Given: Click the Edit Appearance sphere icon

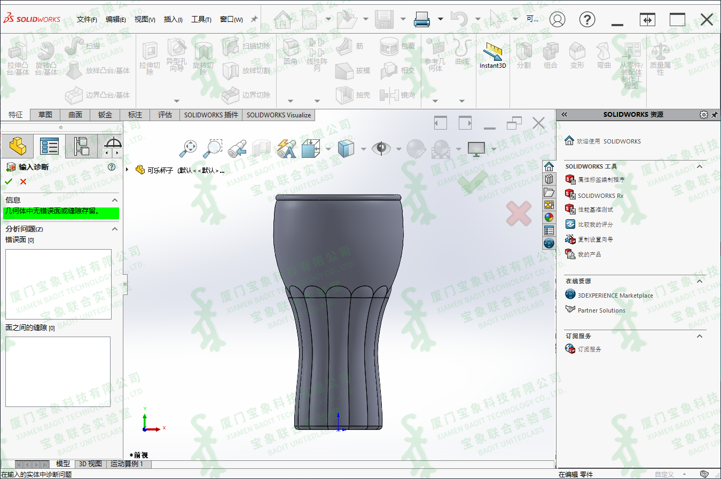Looking at the screenshot, I should point(416,148).
